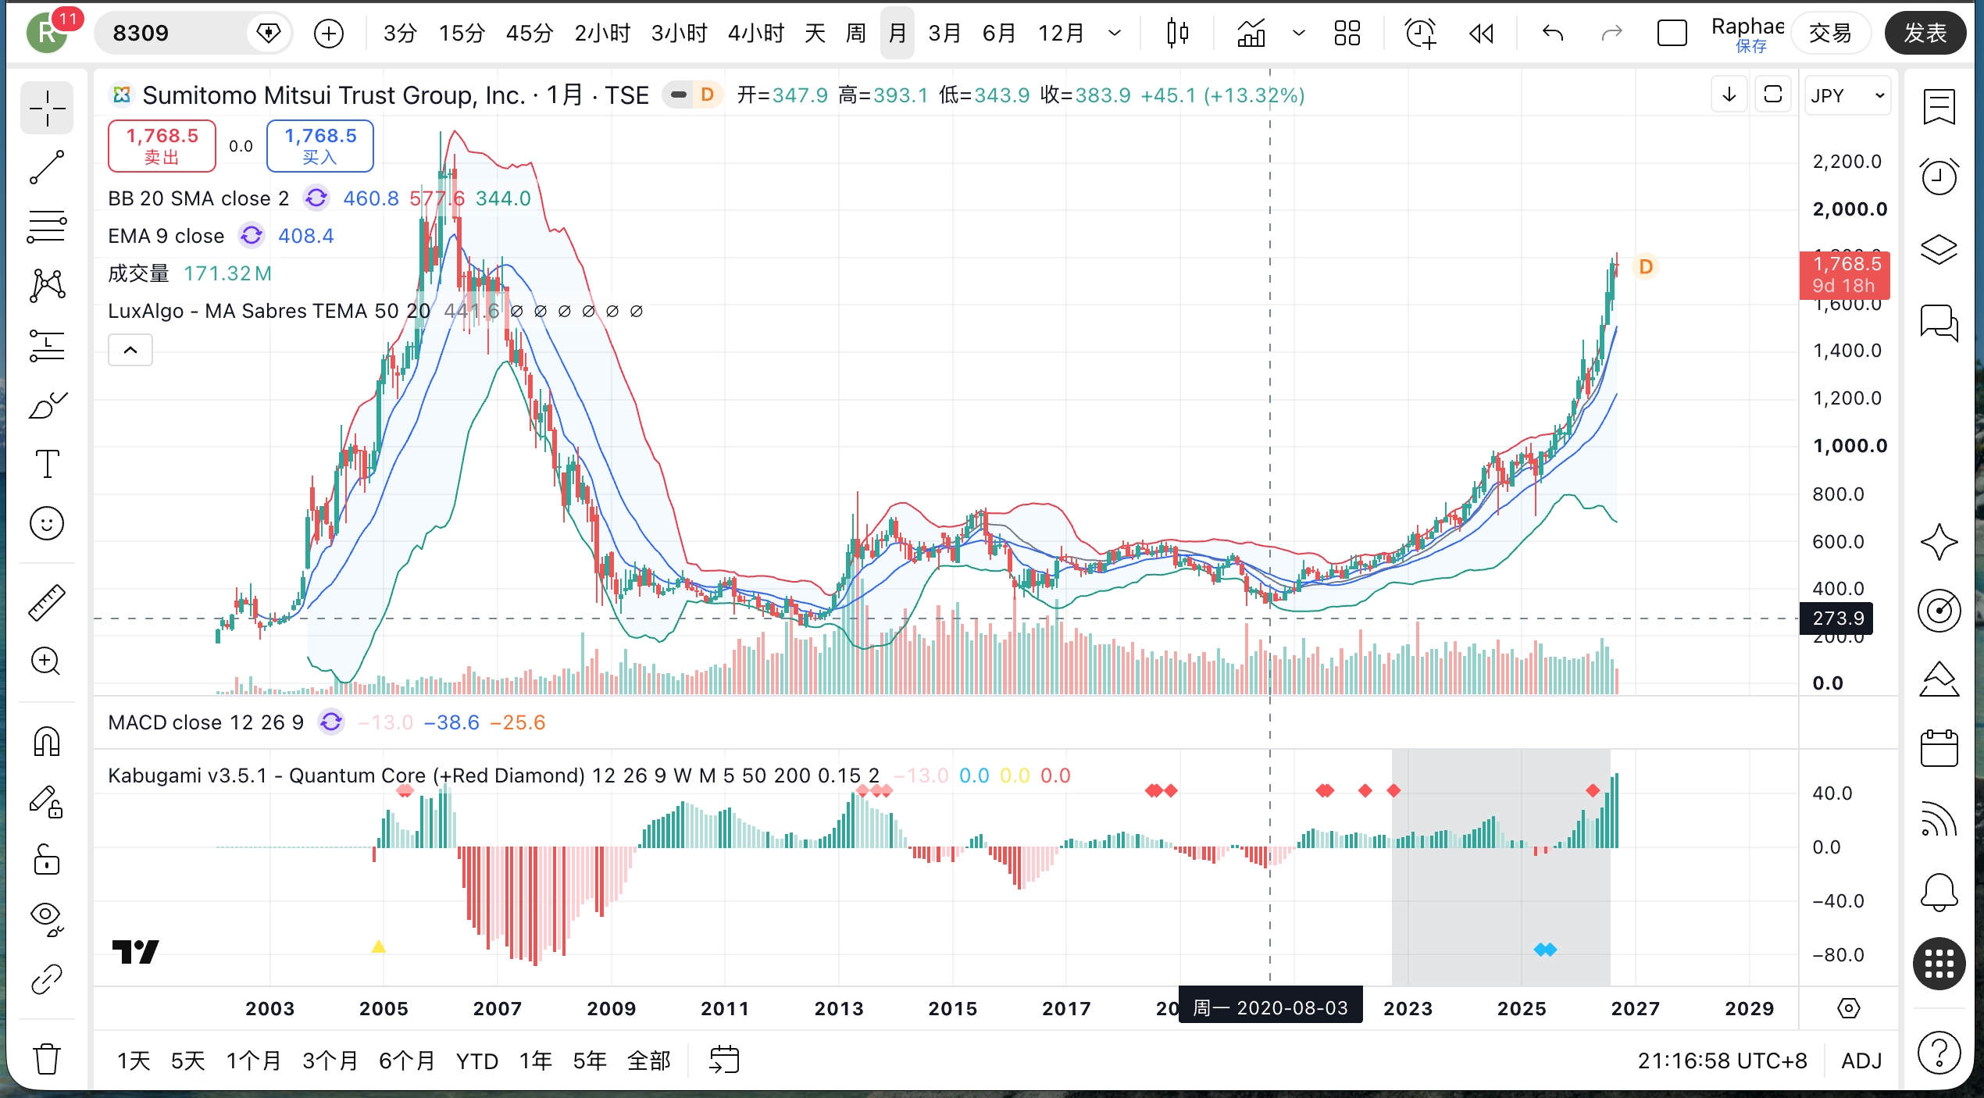This screenshot has height=1098, width=1984.
Task: Click the 交易 trade button
Action: pos(1831,34)
